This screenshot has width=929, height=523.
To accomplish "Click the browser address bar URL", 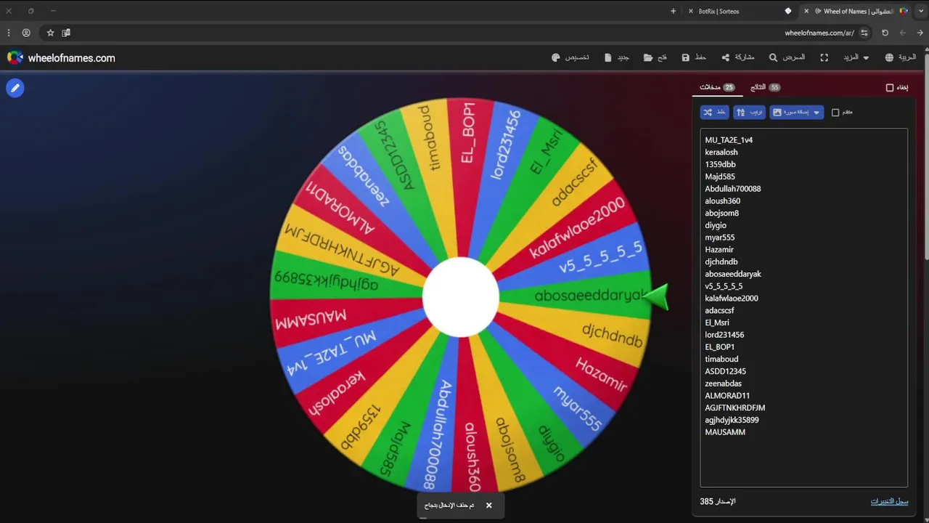I will tap(819, 33).
